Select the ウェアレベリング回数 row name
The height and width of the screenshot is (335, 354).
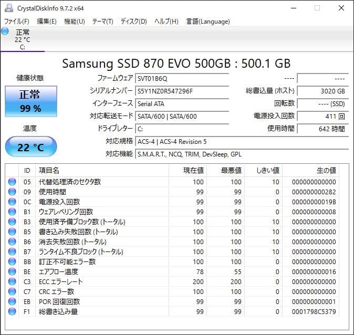tap(66, 212)
